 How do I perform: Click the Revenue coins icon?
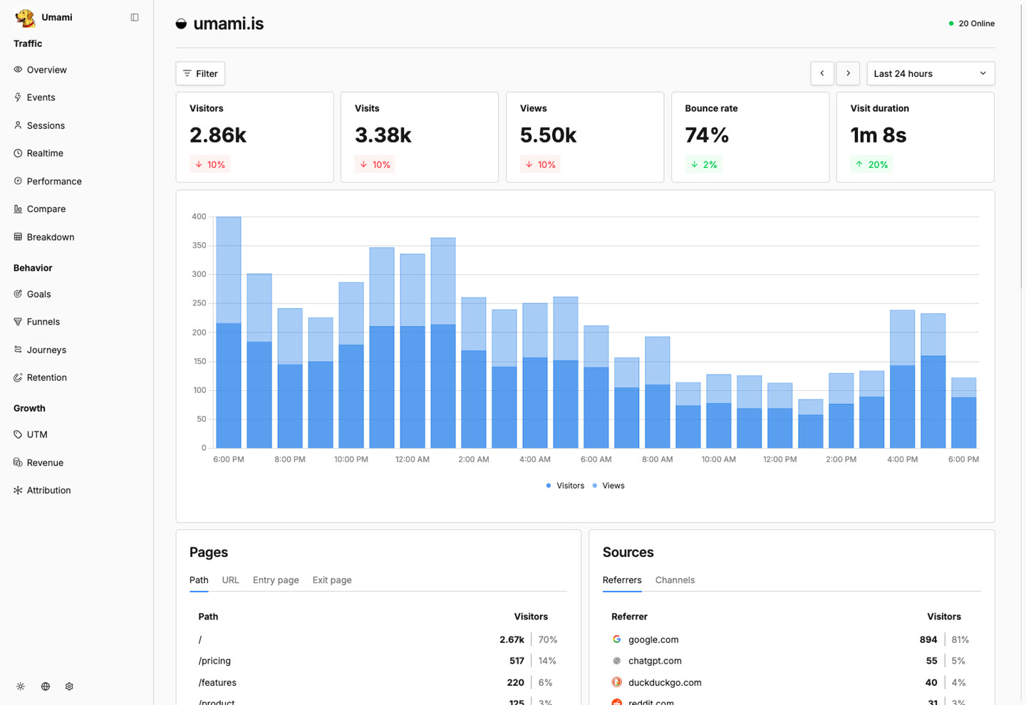click(x=18, y=462)
